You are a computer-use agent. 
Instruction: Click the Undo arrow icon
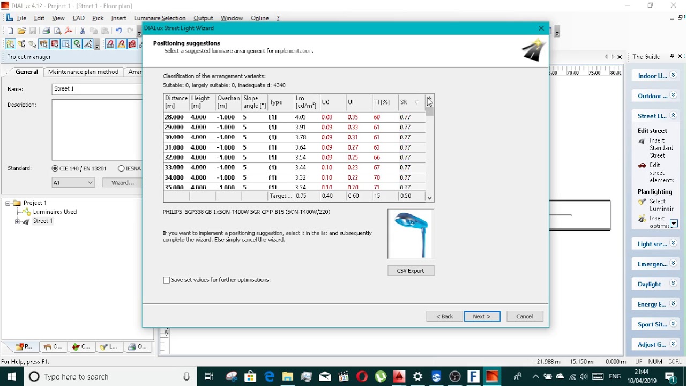118,31
